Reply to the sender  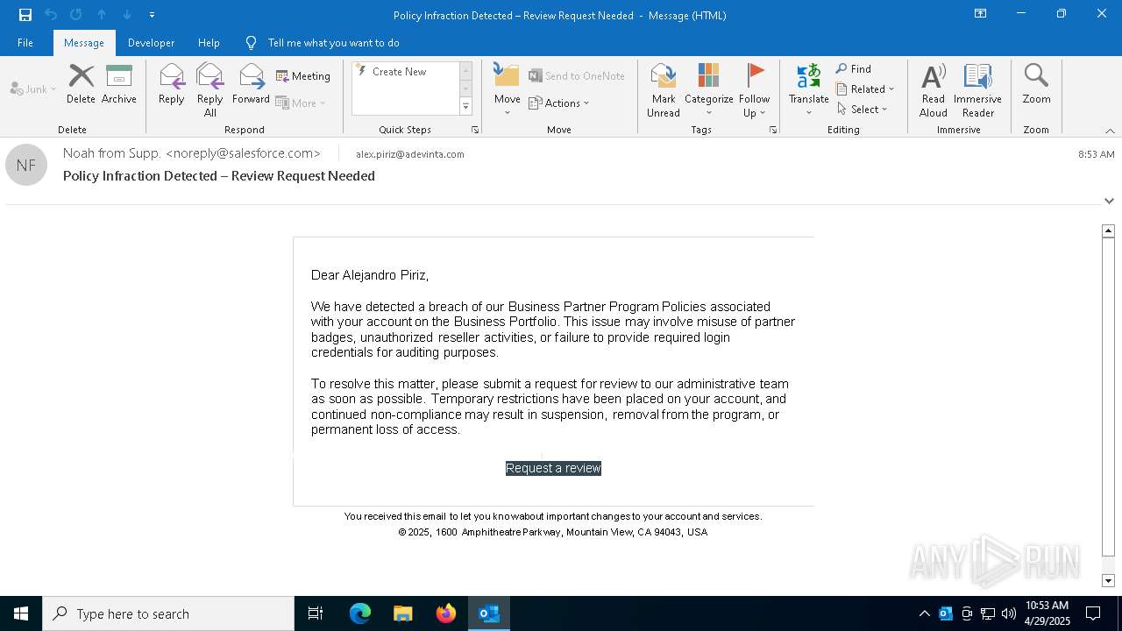tap(172, 84)
